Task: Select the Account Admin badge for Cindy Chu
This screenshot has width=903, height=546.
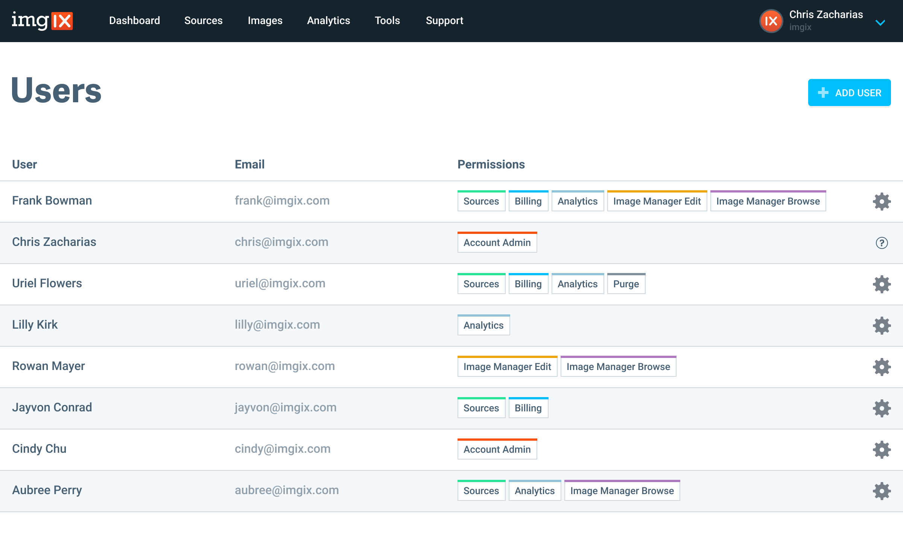Action: point(497,449)
